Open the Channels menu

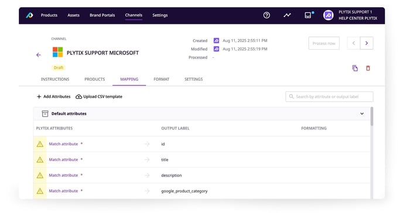coord(134,15)
